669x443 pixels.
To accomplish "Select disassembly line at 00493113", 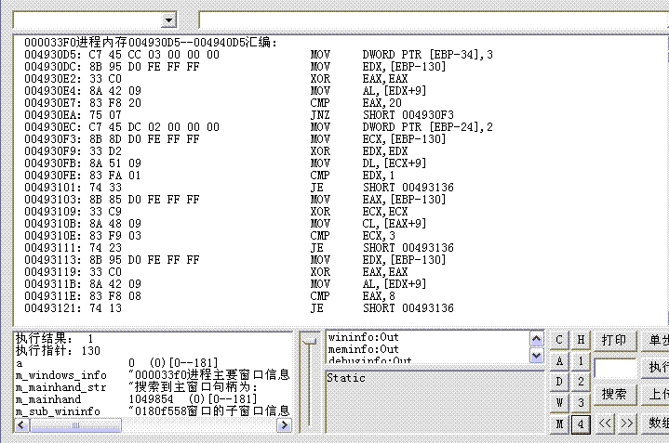I will click(x=235, y=259).
